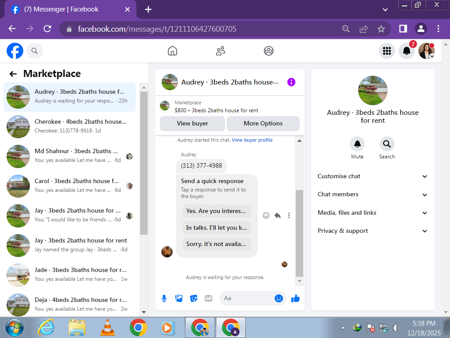The image size is (450, 338).
Task: Open Cherokee 4beds 2baths house conversation
Action: point(69,126)
